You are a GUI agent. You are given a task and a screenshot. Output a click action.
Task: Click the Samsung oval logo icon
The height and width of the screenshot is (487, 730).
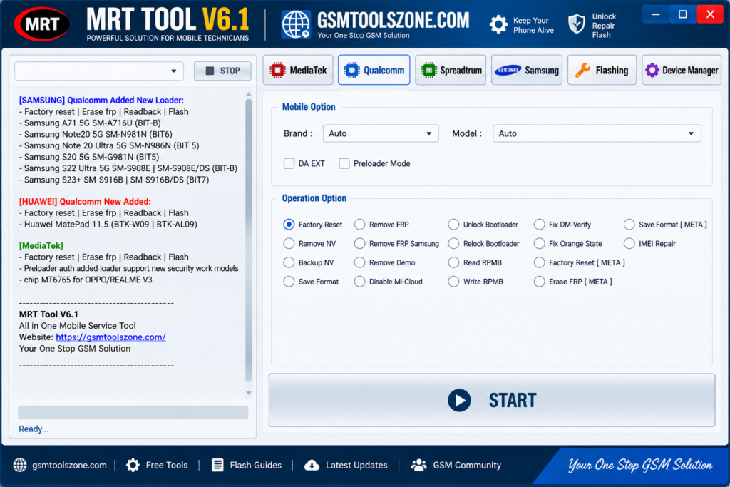point(508,71)
